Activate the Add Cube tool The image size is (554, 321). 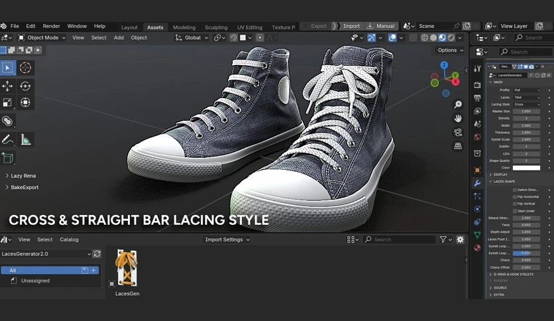[x=8, y=158]
